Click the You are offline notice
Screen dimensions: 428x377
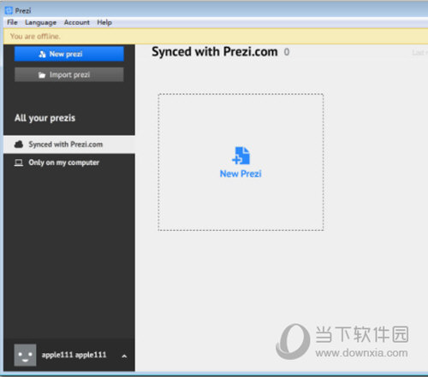[35, 36]
